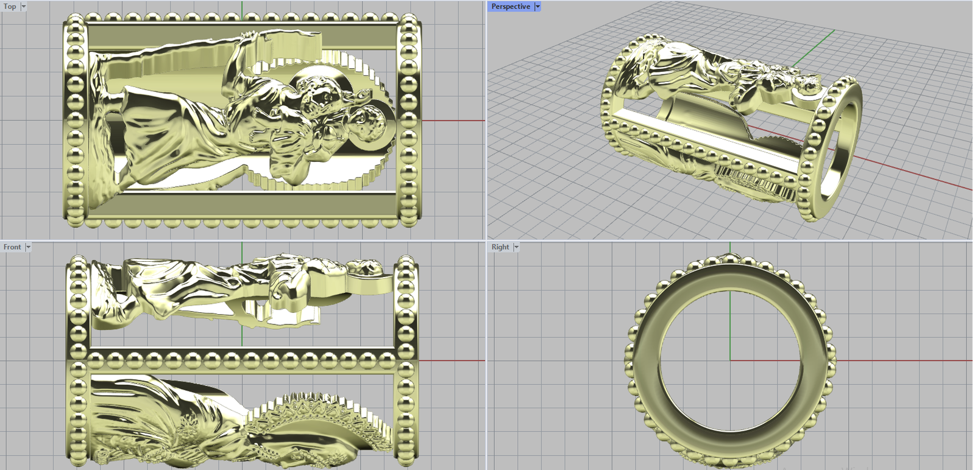Select the ring band in Right viewport

[x=646, y=360]
